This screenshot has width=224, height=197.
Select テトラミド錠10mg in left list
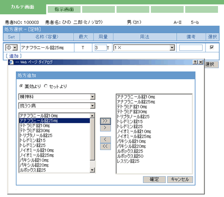55,125
